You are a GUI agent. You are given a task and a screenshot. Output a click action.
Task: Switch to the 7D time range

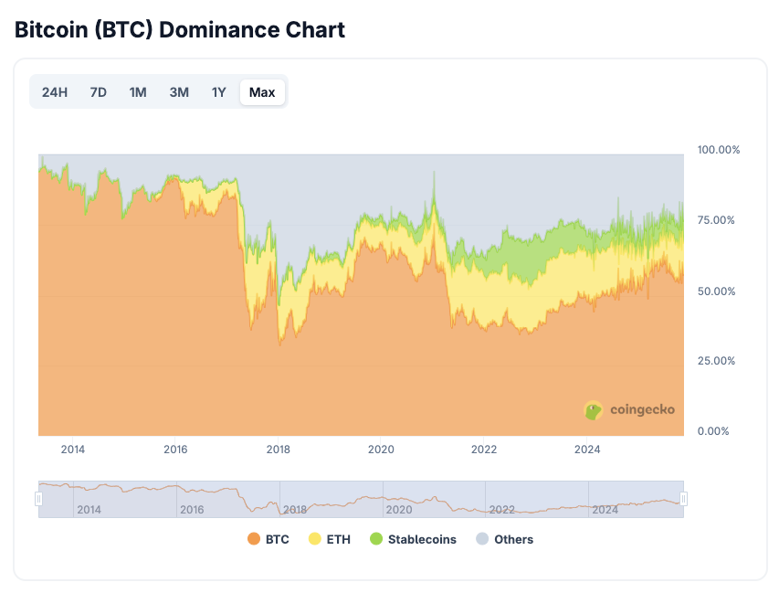(x=98, y=92)
